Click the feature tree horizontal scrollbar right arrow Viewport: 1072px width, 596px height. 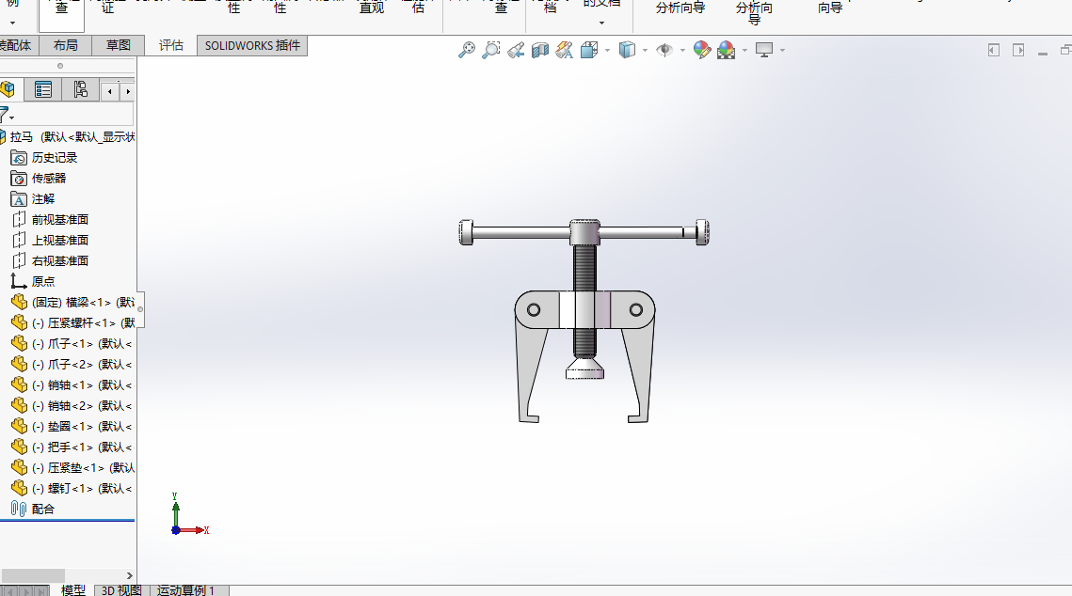point(130,575)
